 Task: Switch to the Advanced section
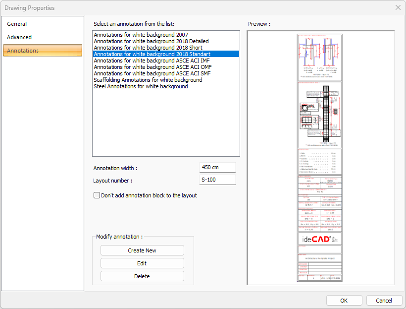19,37
